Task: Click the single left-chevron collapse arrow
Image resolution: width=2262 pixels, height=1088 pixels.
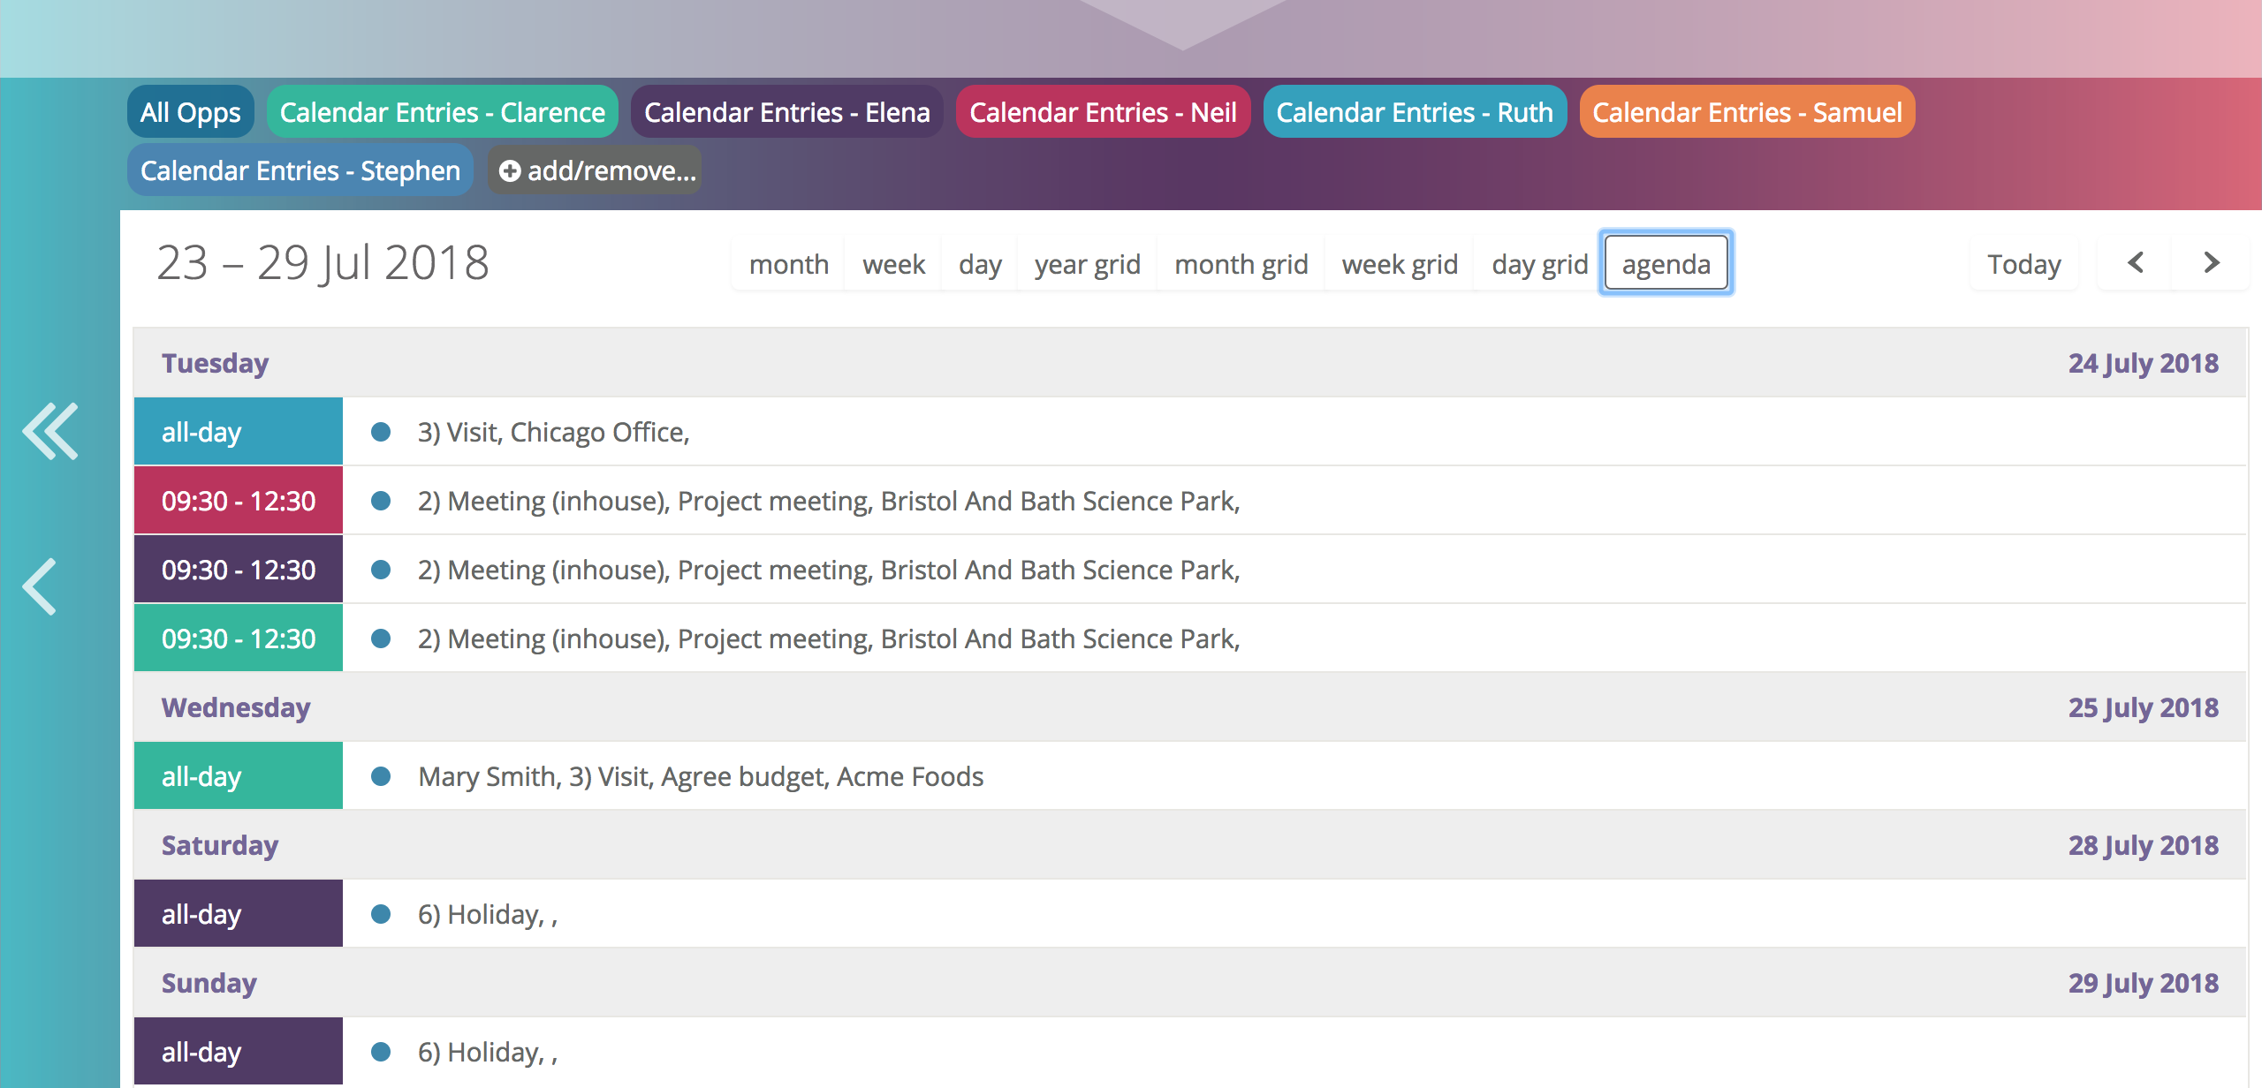Action: pos(39,586)
